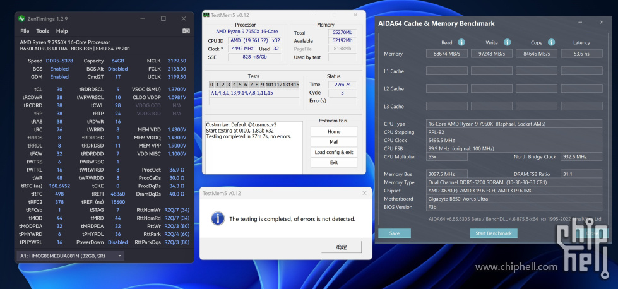The width and height of the screenshot is (618, 289).
Task: Open the Help menu in ZenTimings
Action: point(62,31)
